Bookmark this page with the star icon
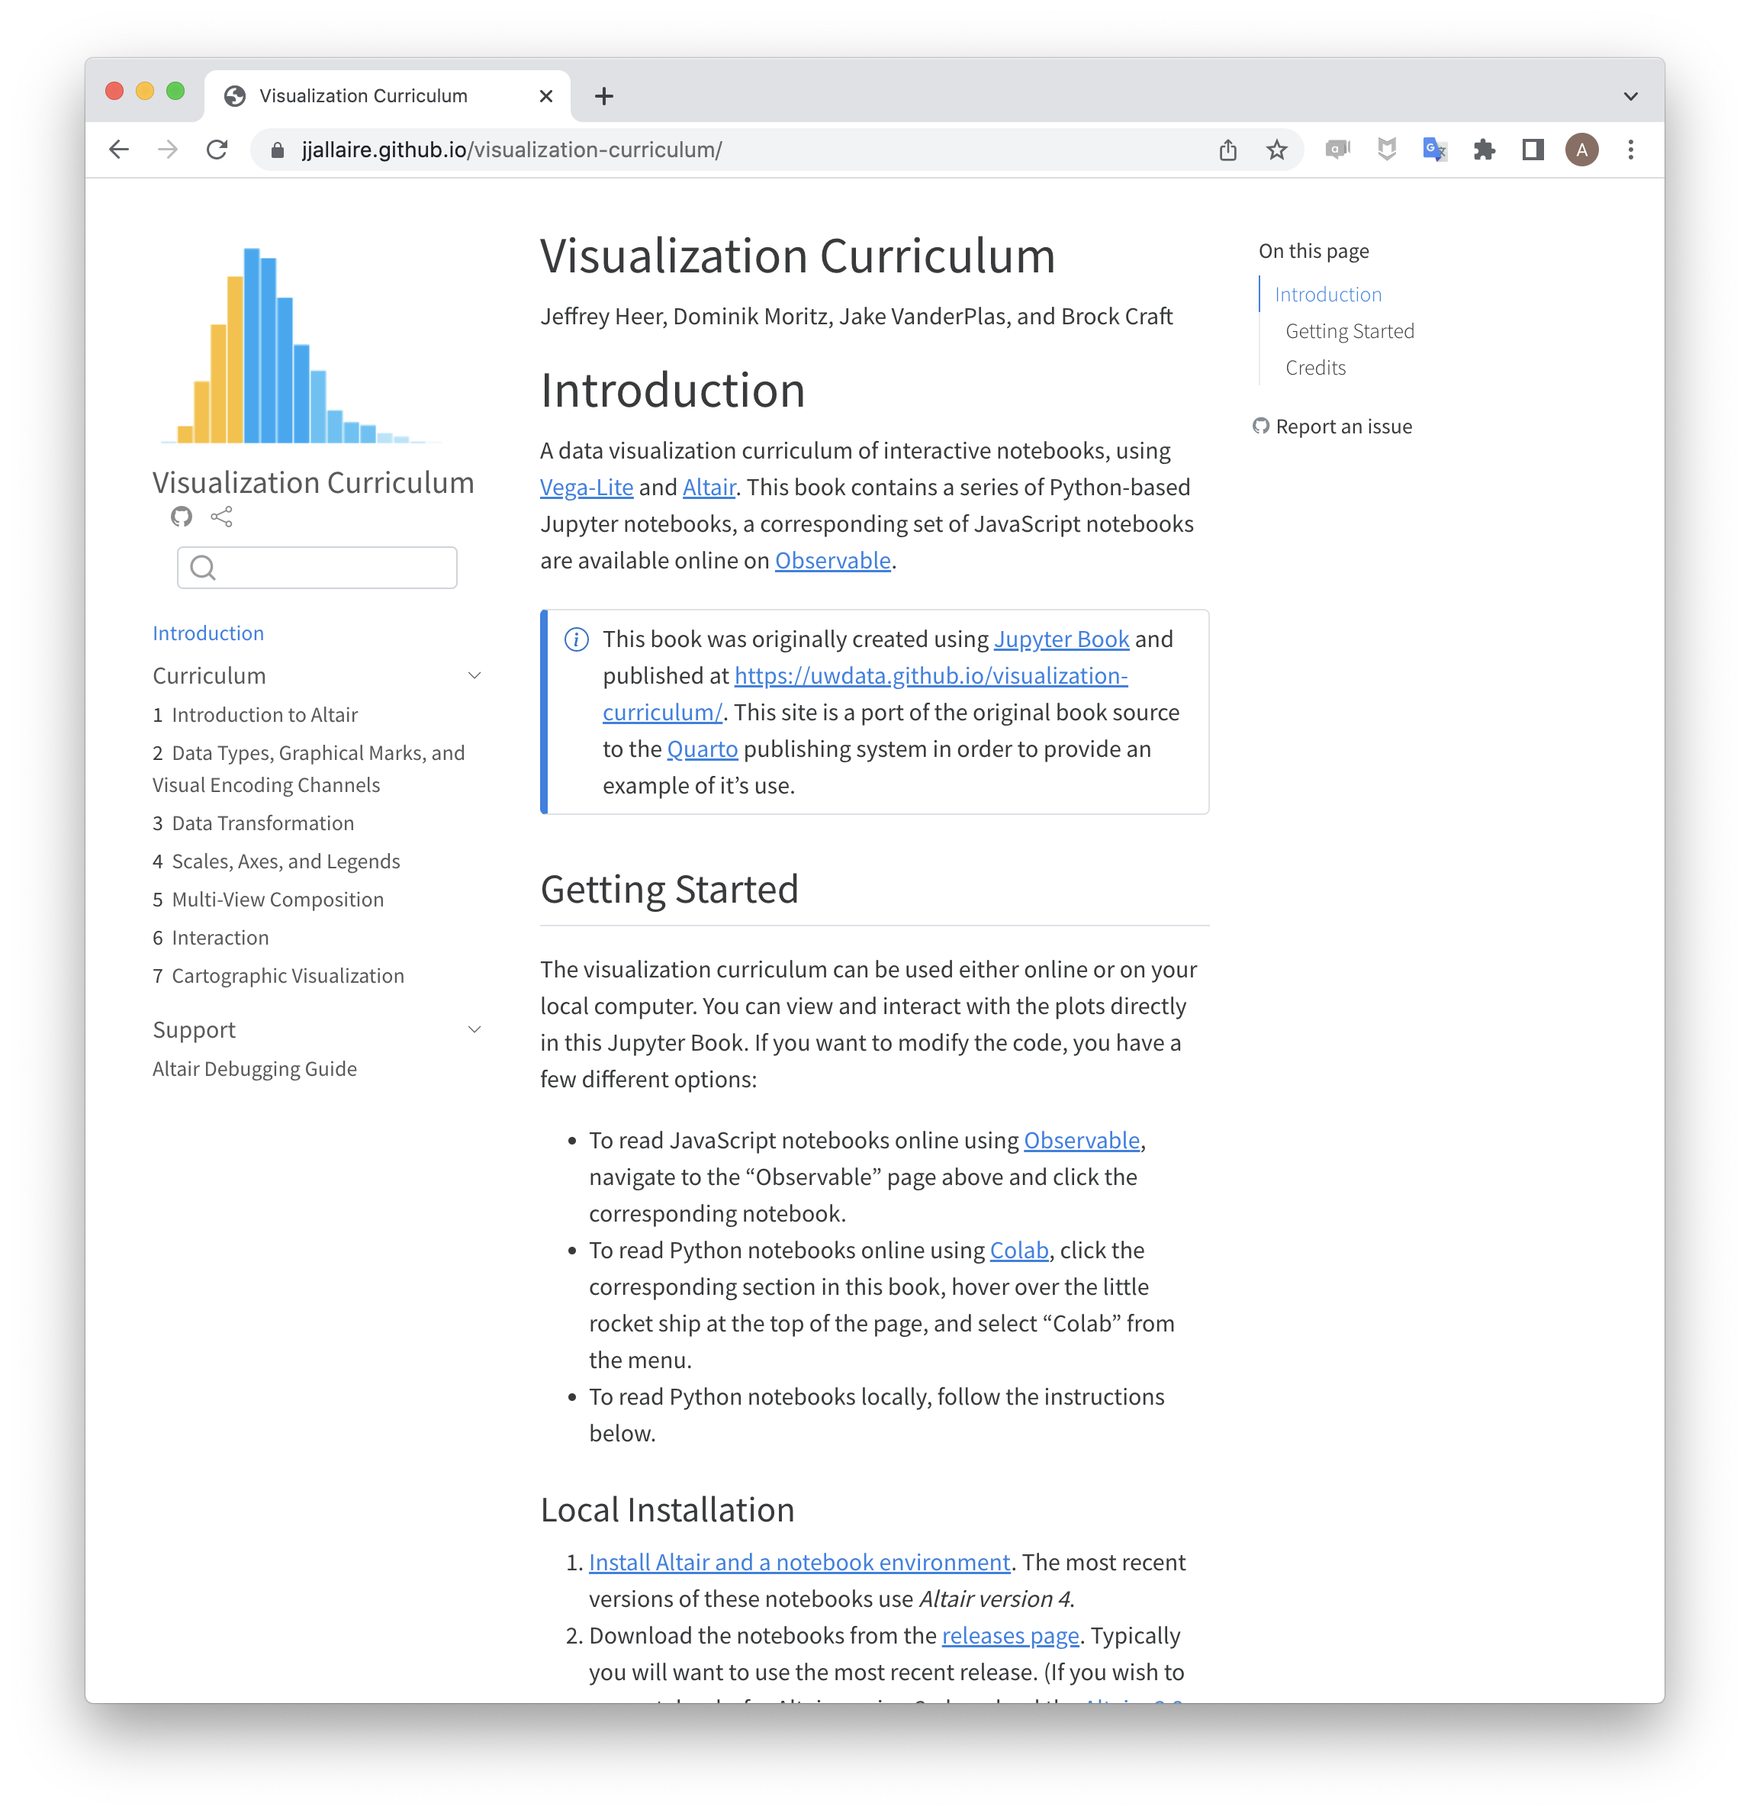 [1276, 150]
